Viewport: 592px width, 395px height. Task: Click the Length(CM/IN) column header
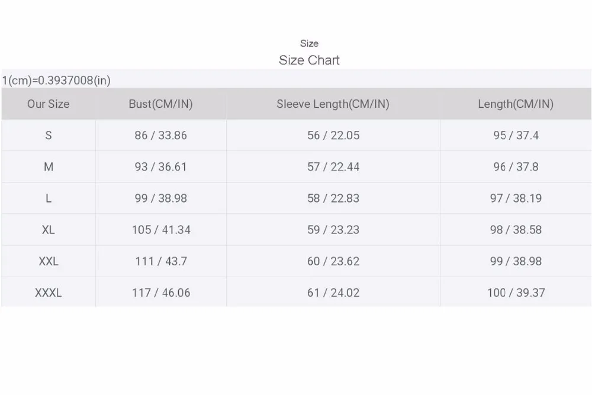[x=516, y=104]
